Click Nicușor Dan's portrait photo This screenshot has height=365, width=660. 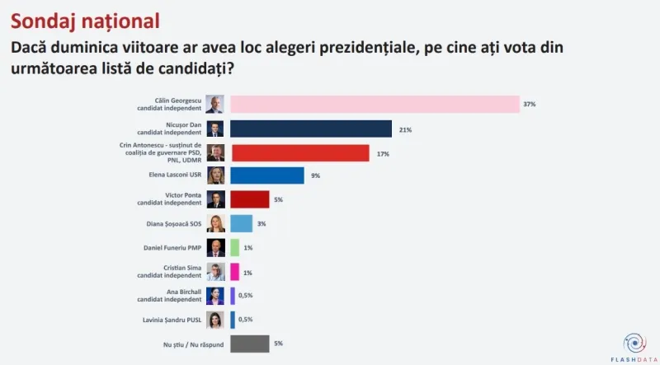coord(215,129)
